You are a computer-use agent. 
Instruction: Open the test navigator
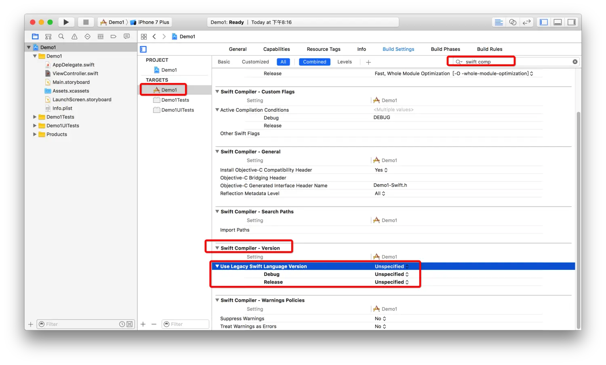point(87,36)
